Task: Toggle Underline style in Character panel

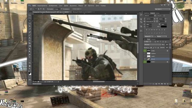Action: click(x=162, y=30)
